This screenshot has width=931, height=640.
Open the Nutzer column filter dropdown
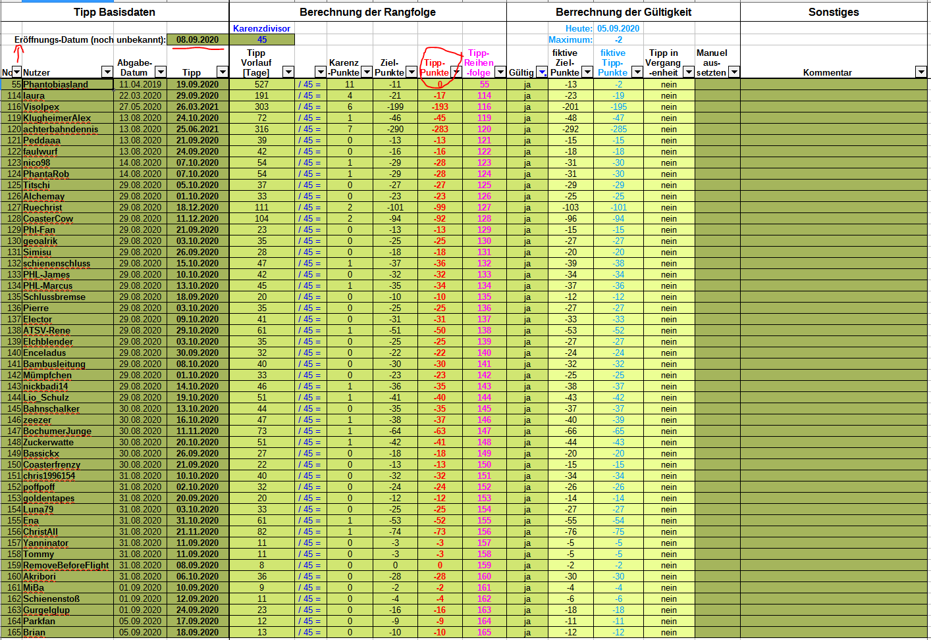pyautogui.click(x=107, y=72)
